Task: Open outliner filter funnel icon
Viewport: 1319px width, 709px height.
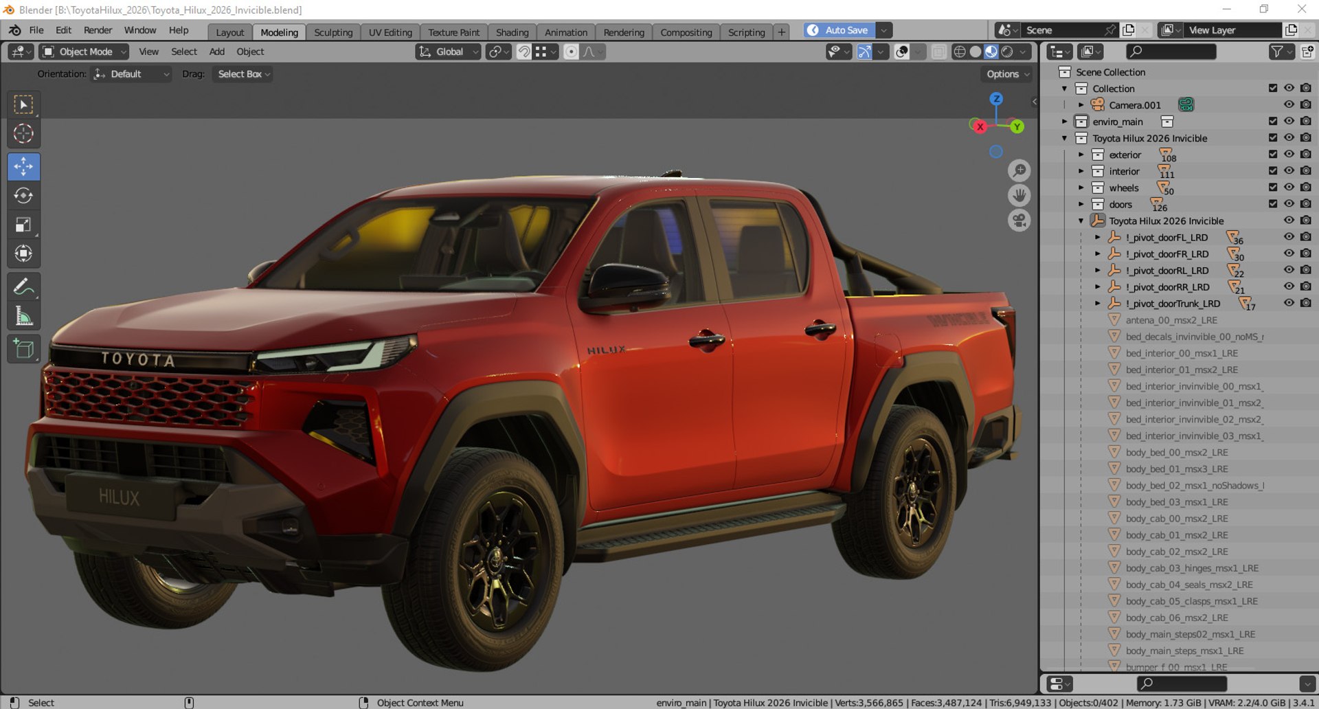Action: tap(1276, 52)
